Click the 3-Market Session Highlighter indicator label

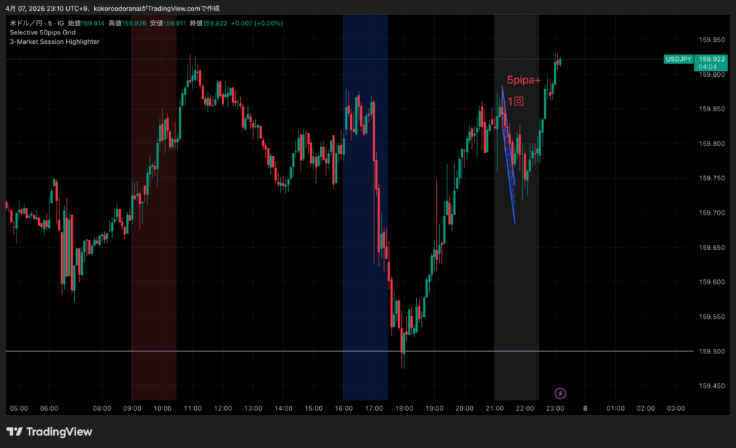tap(55, 42)
